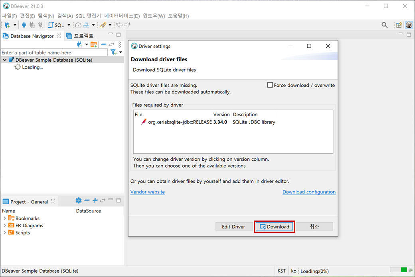The height and width of the screenshot is (277, 415).
Task: Click the DataSource column header
Action: click(x=89, y=211)
